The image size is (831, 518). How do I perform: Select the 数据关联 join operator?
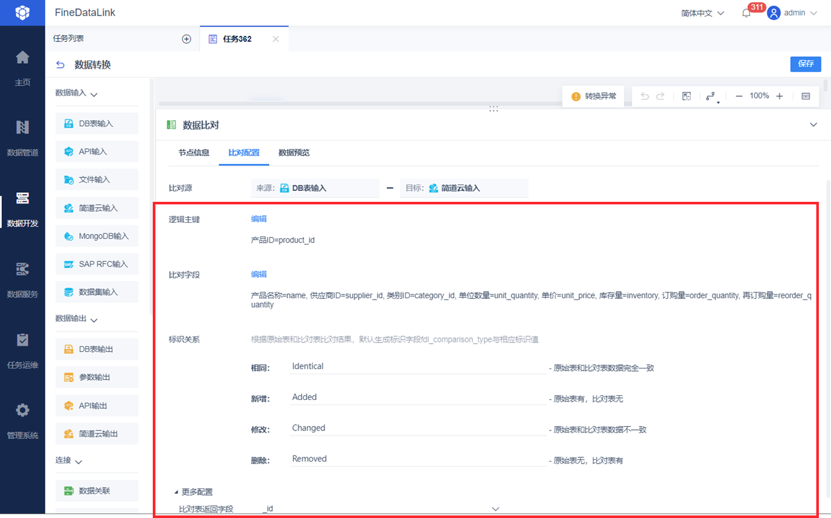click(97, 491)
